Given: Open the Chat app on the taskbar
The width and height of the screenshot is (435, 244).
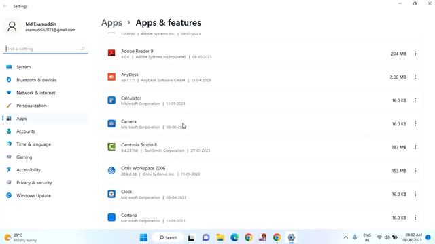Looking at the screenshot, I should [206, 237].
